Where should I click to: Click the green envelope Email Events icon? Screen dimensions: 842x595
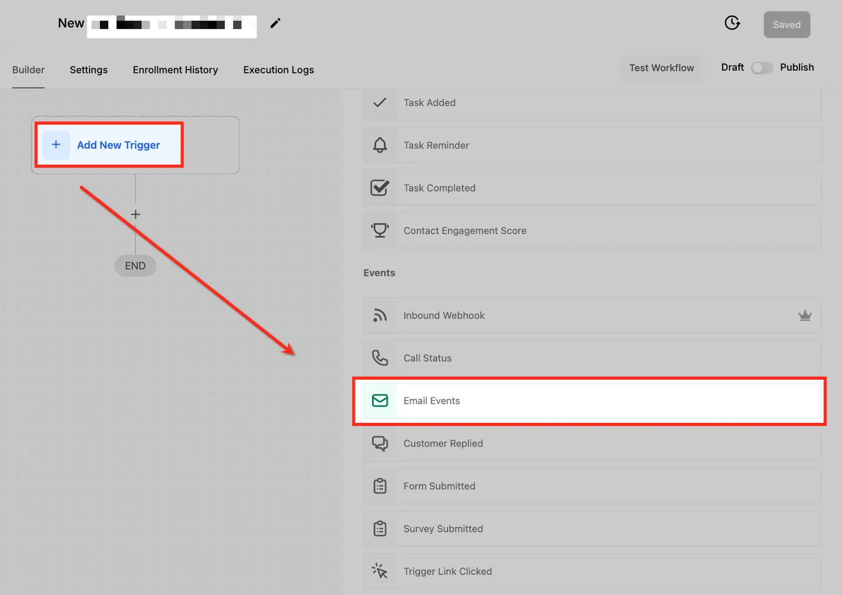[x=379, y=400]
